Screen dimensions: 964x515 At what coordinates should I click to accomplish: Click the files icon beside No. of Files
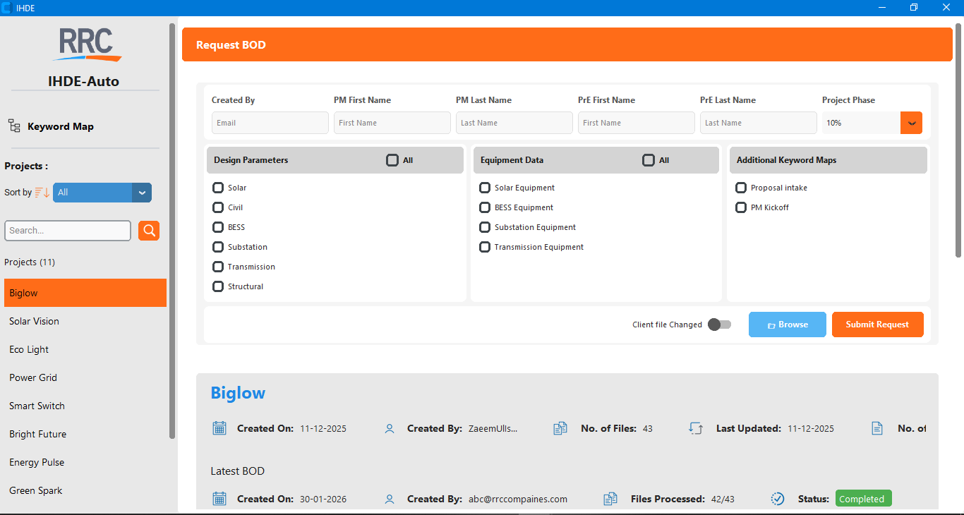(560, 428)
